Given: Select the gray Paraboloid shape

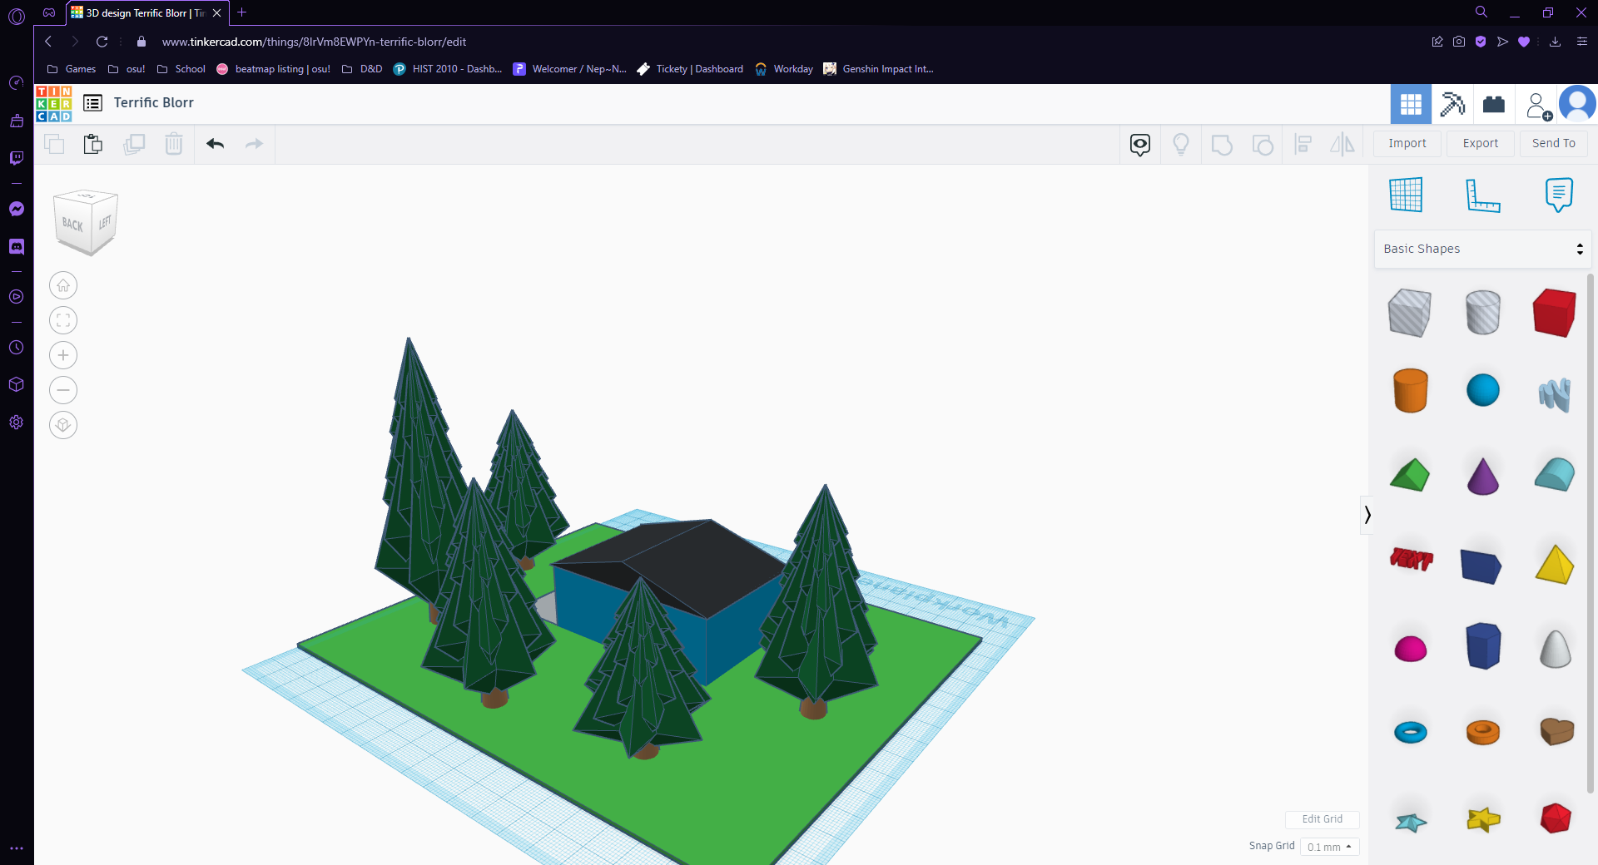Looking at the screenshot, I should point(1555,649).
